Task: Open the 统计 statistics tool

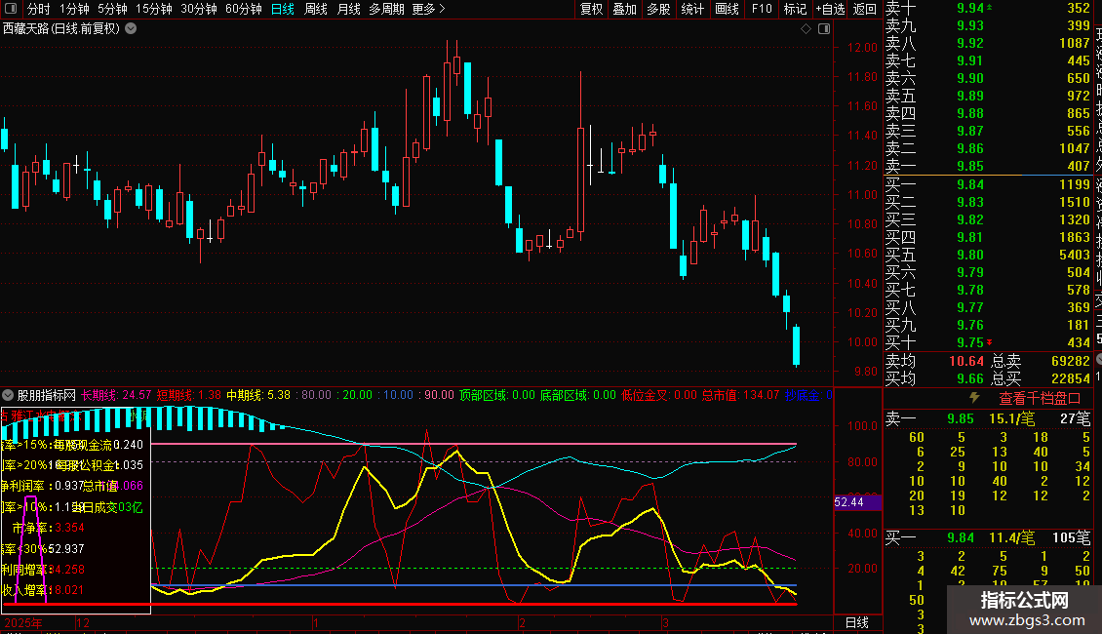Action: 692,9
